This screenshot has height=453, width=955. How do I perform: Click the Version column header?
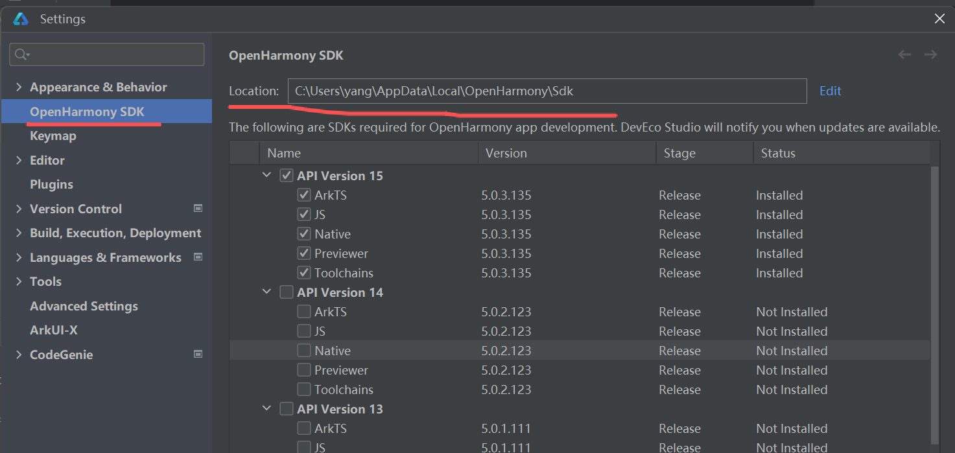click(x=567, y=154)
